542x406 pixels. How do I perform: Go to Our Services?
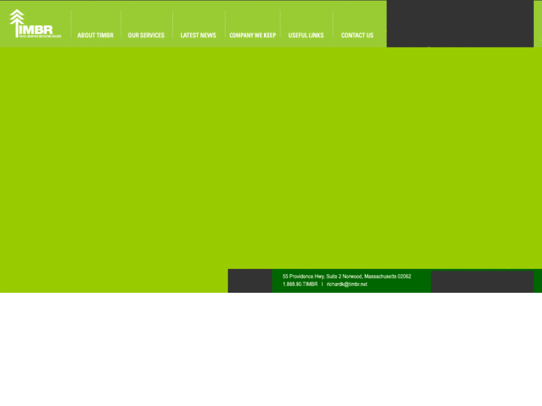[x=146, y=35]
